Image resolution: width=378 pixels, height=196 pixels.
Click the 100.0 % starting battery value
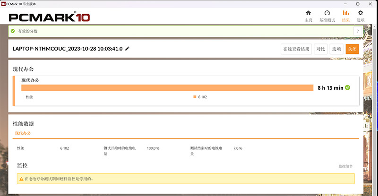coord(153,148)
